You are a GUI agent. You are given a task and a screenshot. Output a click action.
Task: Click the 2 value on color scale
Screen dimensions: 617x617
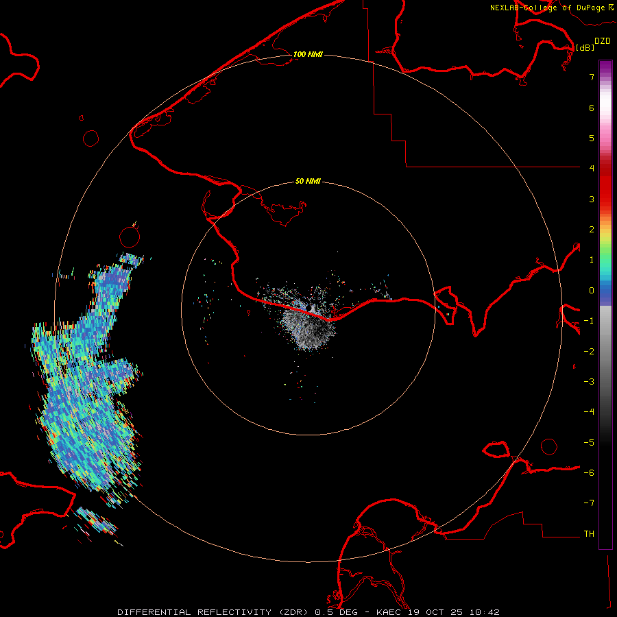592,230
